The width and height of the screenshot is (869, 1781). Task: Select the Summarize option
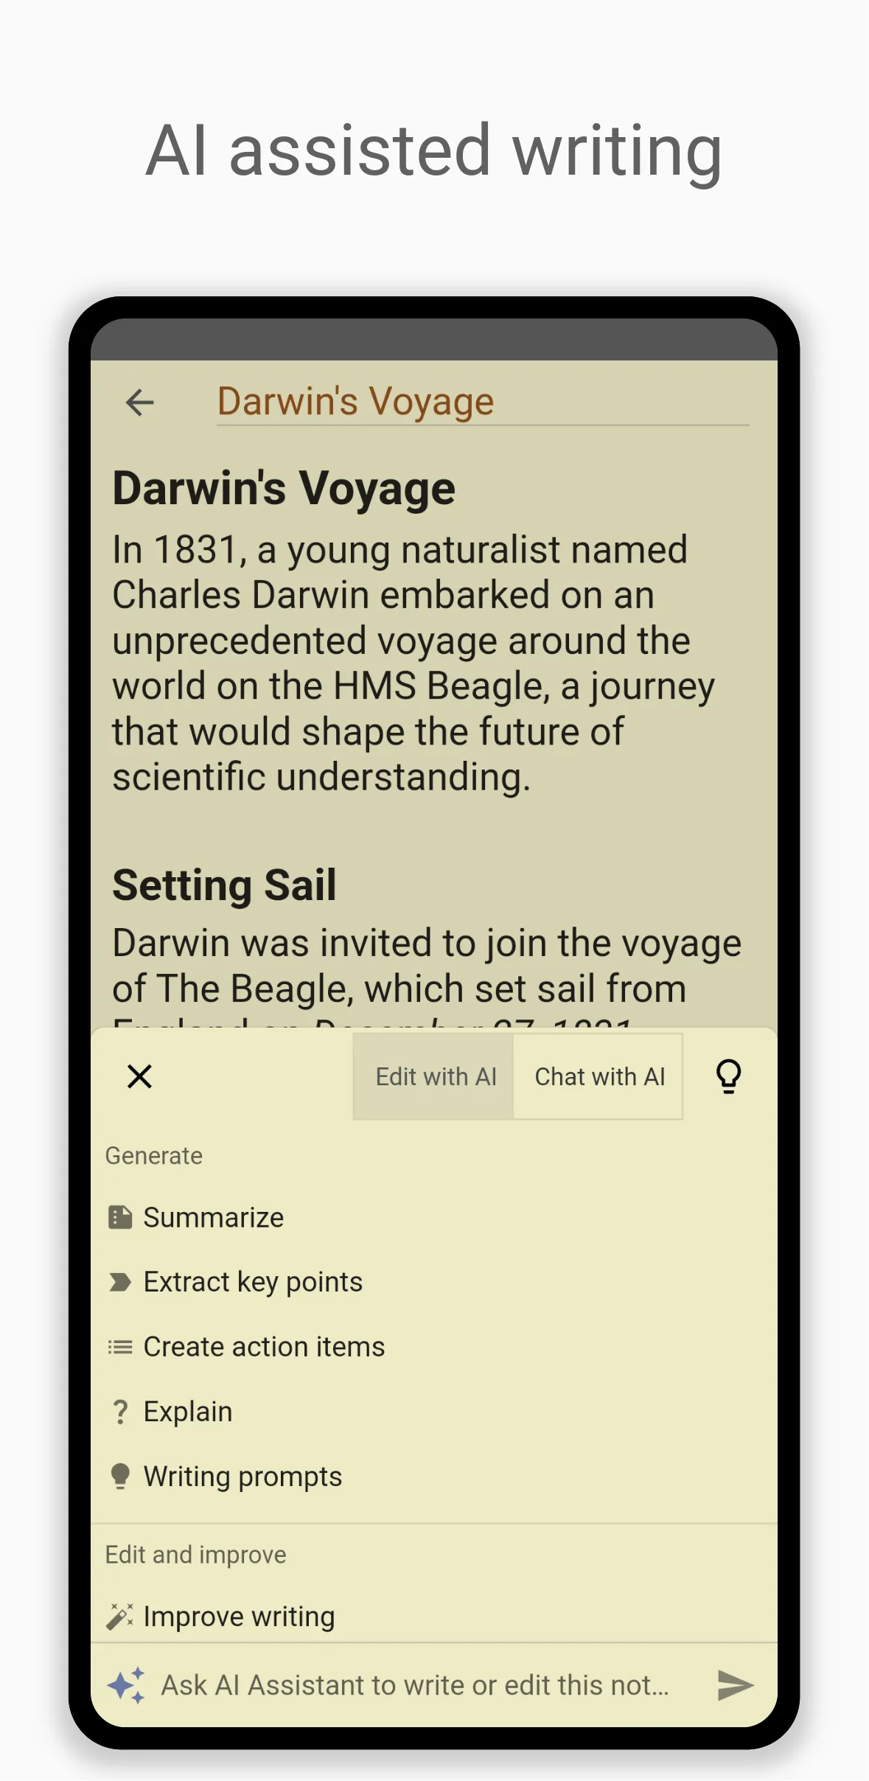pyautogui.click(x=213, y=1217)
